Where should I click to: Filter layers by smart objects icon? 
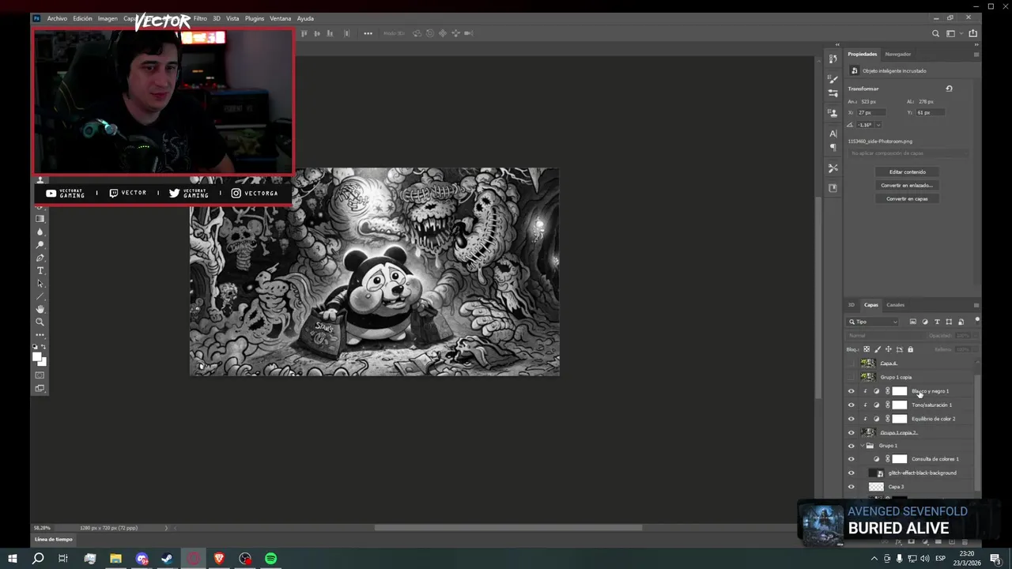[x=961, y=322]
